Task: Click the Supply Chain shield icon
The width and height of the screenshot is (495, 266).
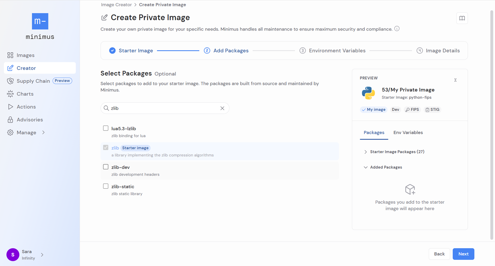Action: click(10, 81)
